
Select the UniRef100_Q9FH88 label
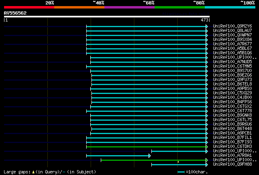[x=232, y=164]
